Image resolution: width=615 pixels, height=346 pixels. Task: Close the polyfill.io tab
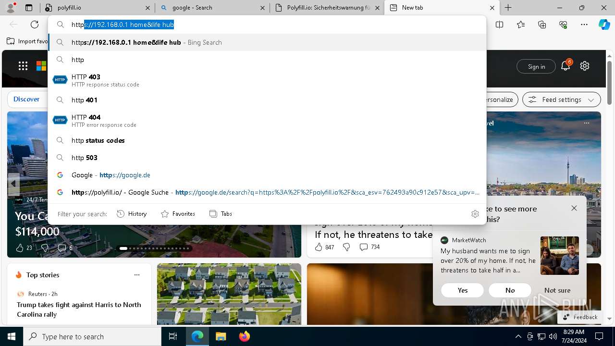click(x=148, y=8)
